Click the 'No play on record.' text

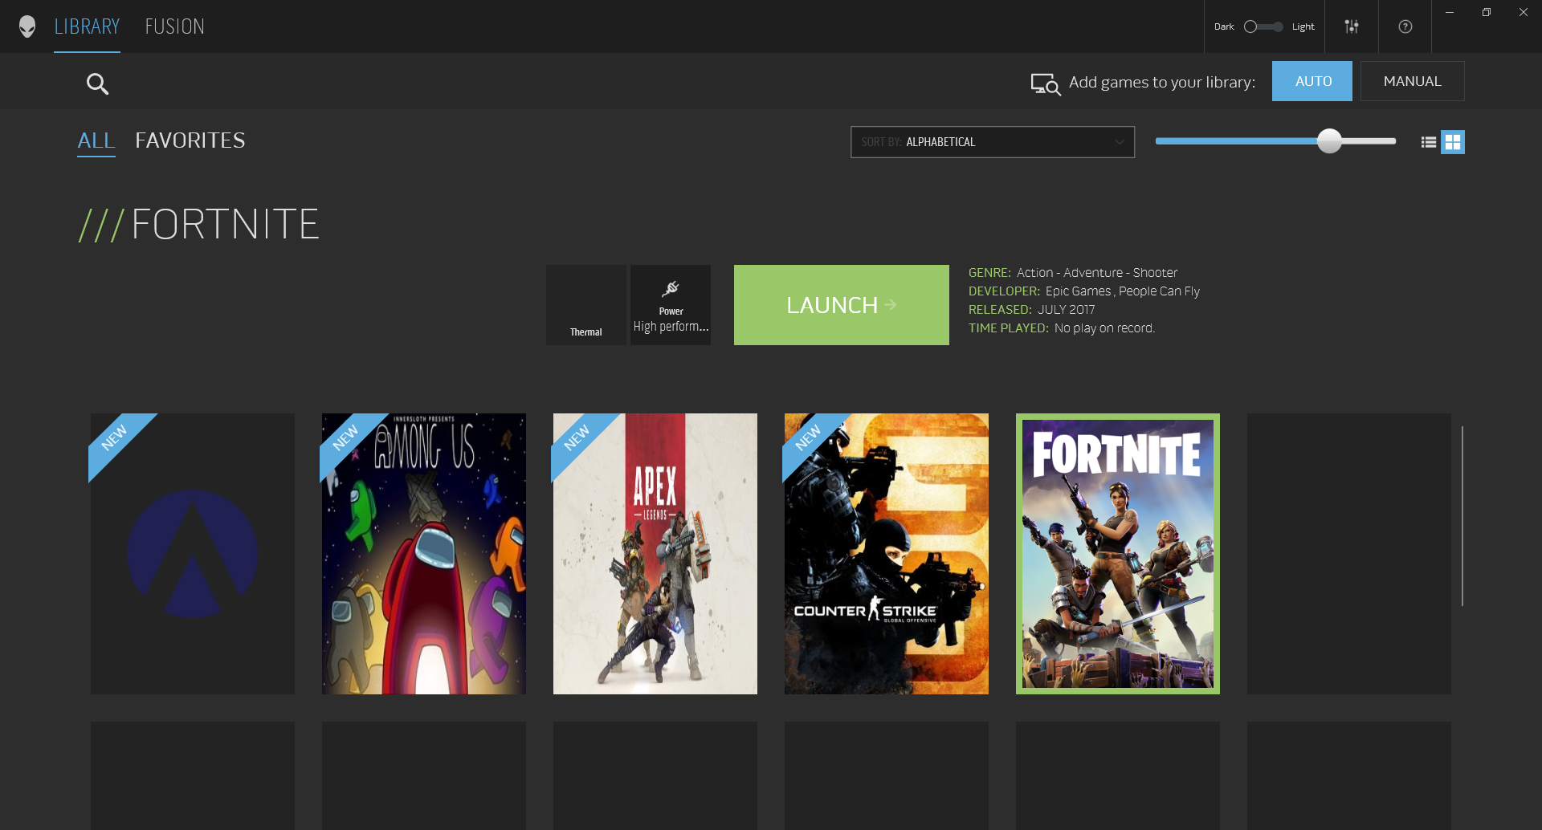(x=1104, y=328)
